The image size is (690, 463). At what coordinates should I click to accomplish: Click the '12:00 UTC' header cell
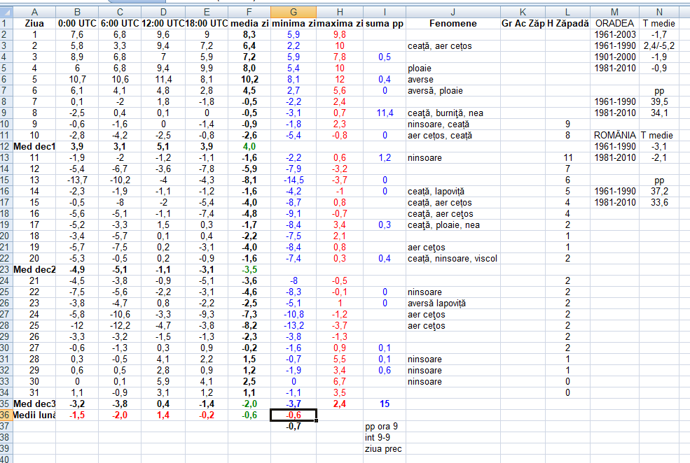pyautogui.click(x=163, y=24)
